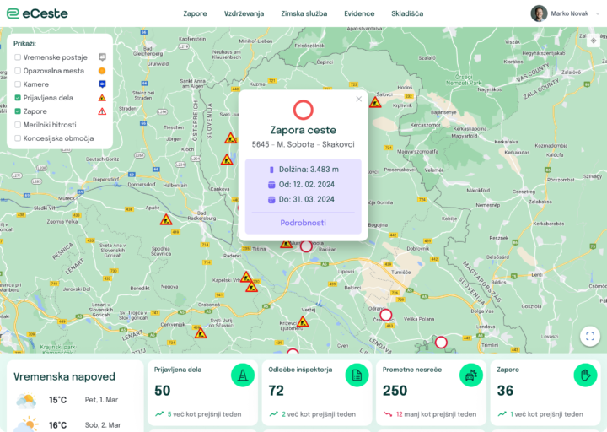Open the Skladišča menu
Image resolution: width=607 pixels, height=432 pixels.
coord(407,13)
